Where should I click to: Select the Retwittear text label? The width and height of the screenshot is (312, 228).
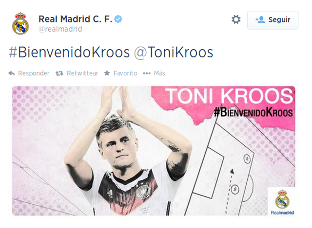pyautogui.click(x=82, y=73)
